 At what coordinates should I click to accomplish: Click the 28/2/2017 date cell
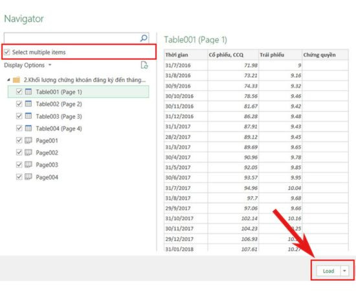click(x=186, y=137)
